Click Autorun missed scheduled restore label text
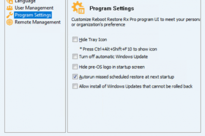This screenshot has width=205, height=136. point(126,77)
